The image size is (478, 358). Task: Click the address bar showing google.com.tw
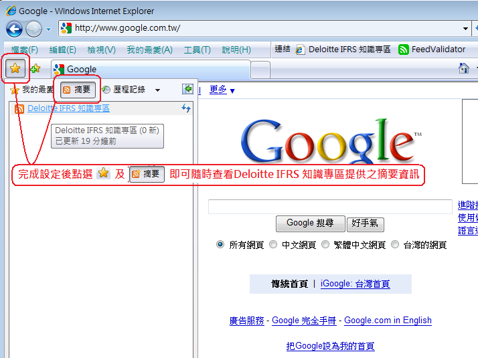coord(264,28)
